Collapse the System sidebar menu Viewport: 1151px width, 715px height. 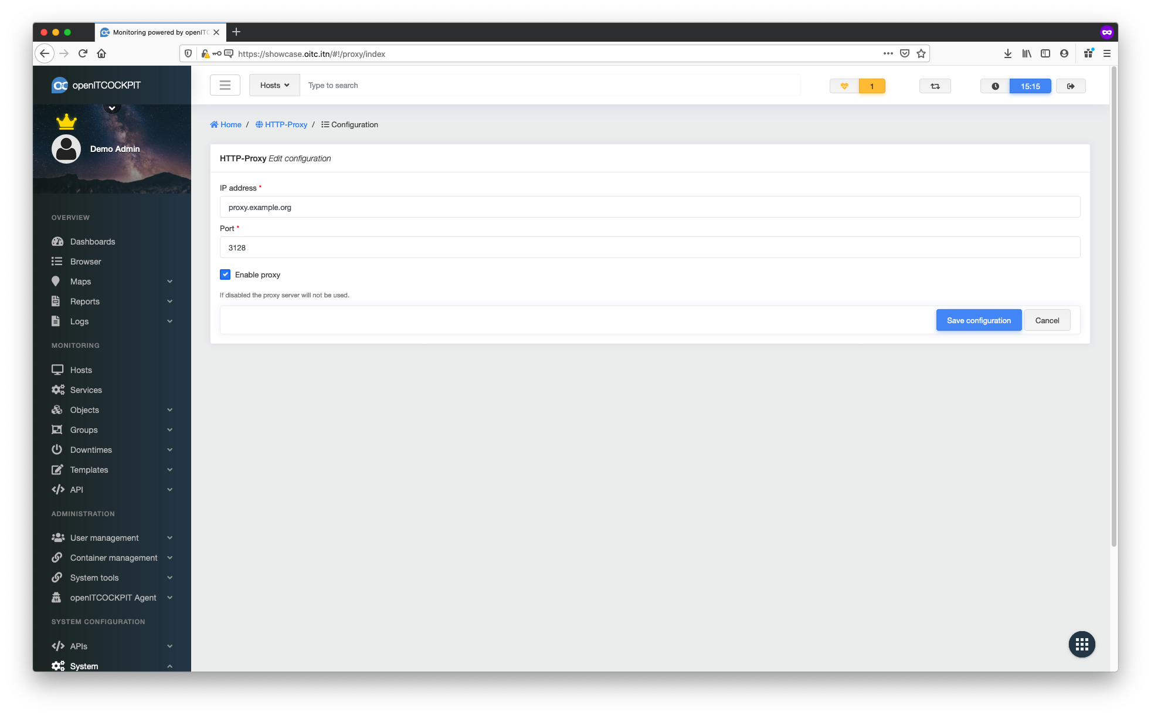[x=112, y=666]
